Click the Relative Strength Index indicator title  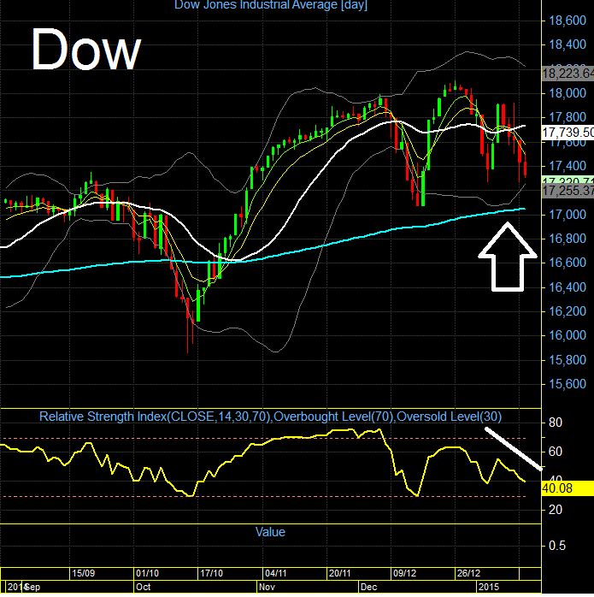[271, 417]
